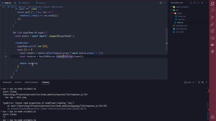Open the Problems panel tab
216x121 pixels.
point(7,82)
